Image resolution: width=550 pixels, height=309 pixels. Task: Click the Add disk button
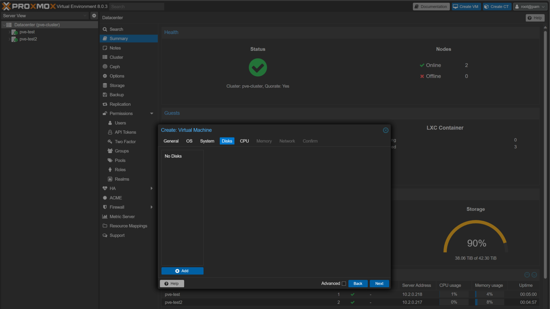pos(182,271)
